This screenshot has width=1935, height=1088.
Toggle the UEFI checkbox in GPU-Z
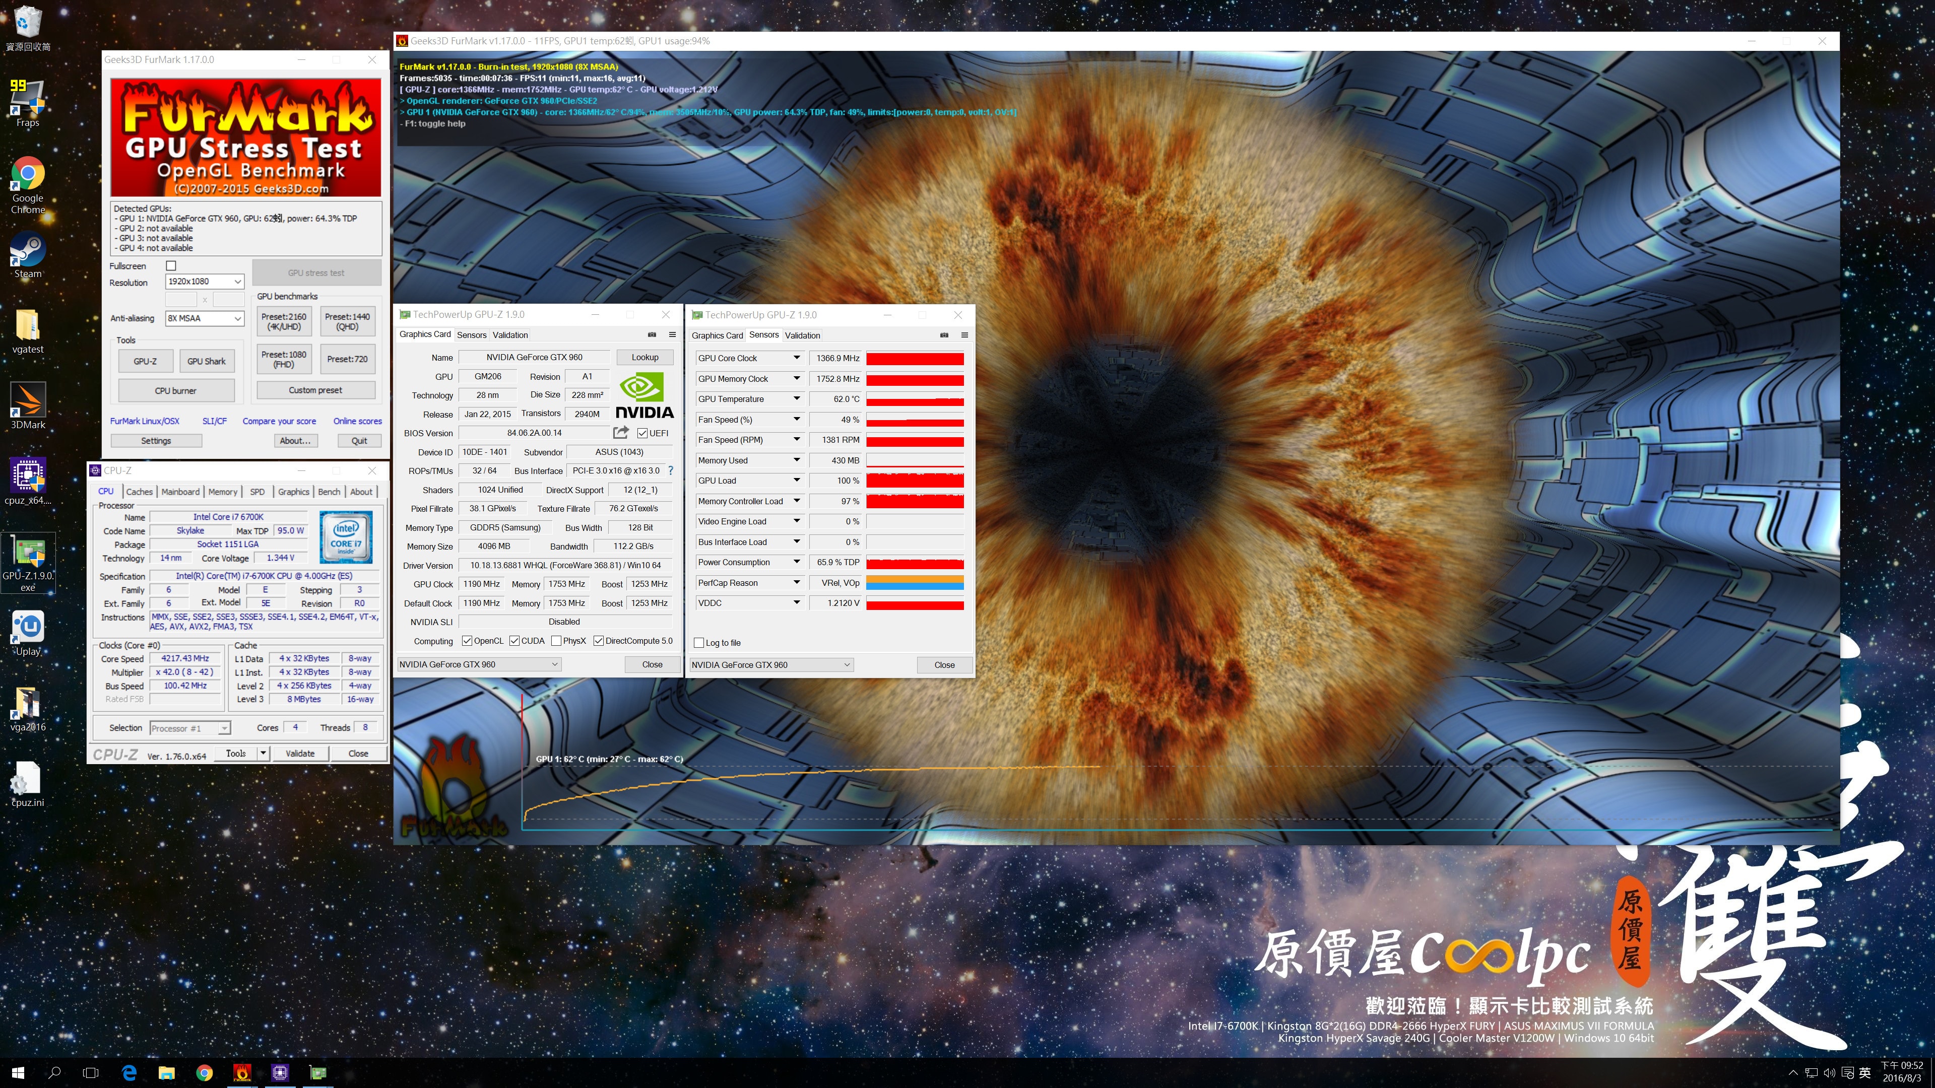pyautogui.click(x=642, y=433)
